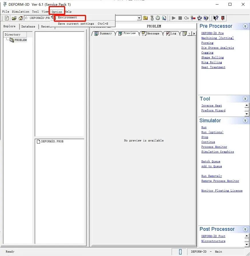250x256 pixels.
Task: Open the Message tab
Action: pyautogui.click(x=151, y=34)
